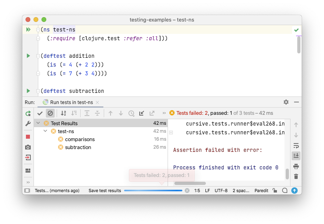Change UTF-8 file encoding

click(221, 191)
